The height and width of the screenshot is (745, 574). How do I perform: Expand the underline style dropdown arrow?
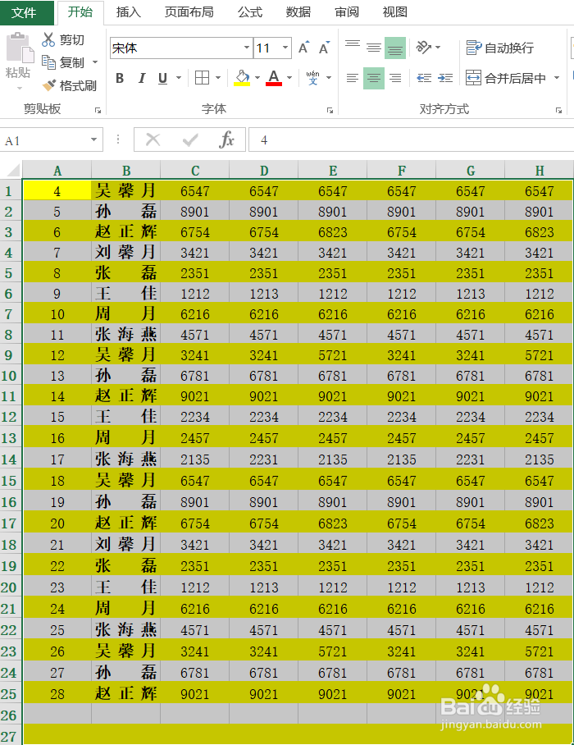click(x=179, y=78)
